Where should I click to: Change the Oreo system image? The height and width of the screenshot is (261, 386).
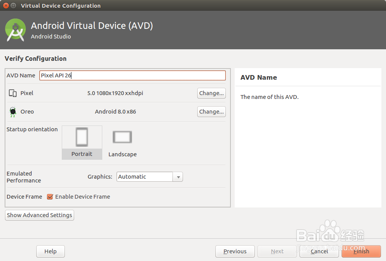tap(212, 112)
